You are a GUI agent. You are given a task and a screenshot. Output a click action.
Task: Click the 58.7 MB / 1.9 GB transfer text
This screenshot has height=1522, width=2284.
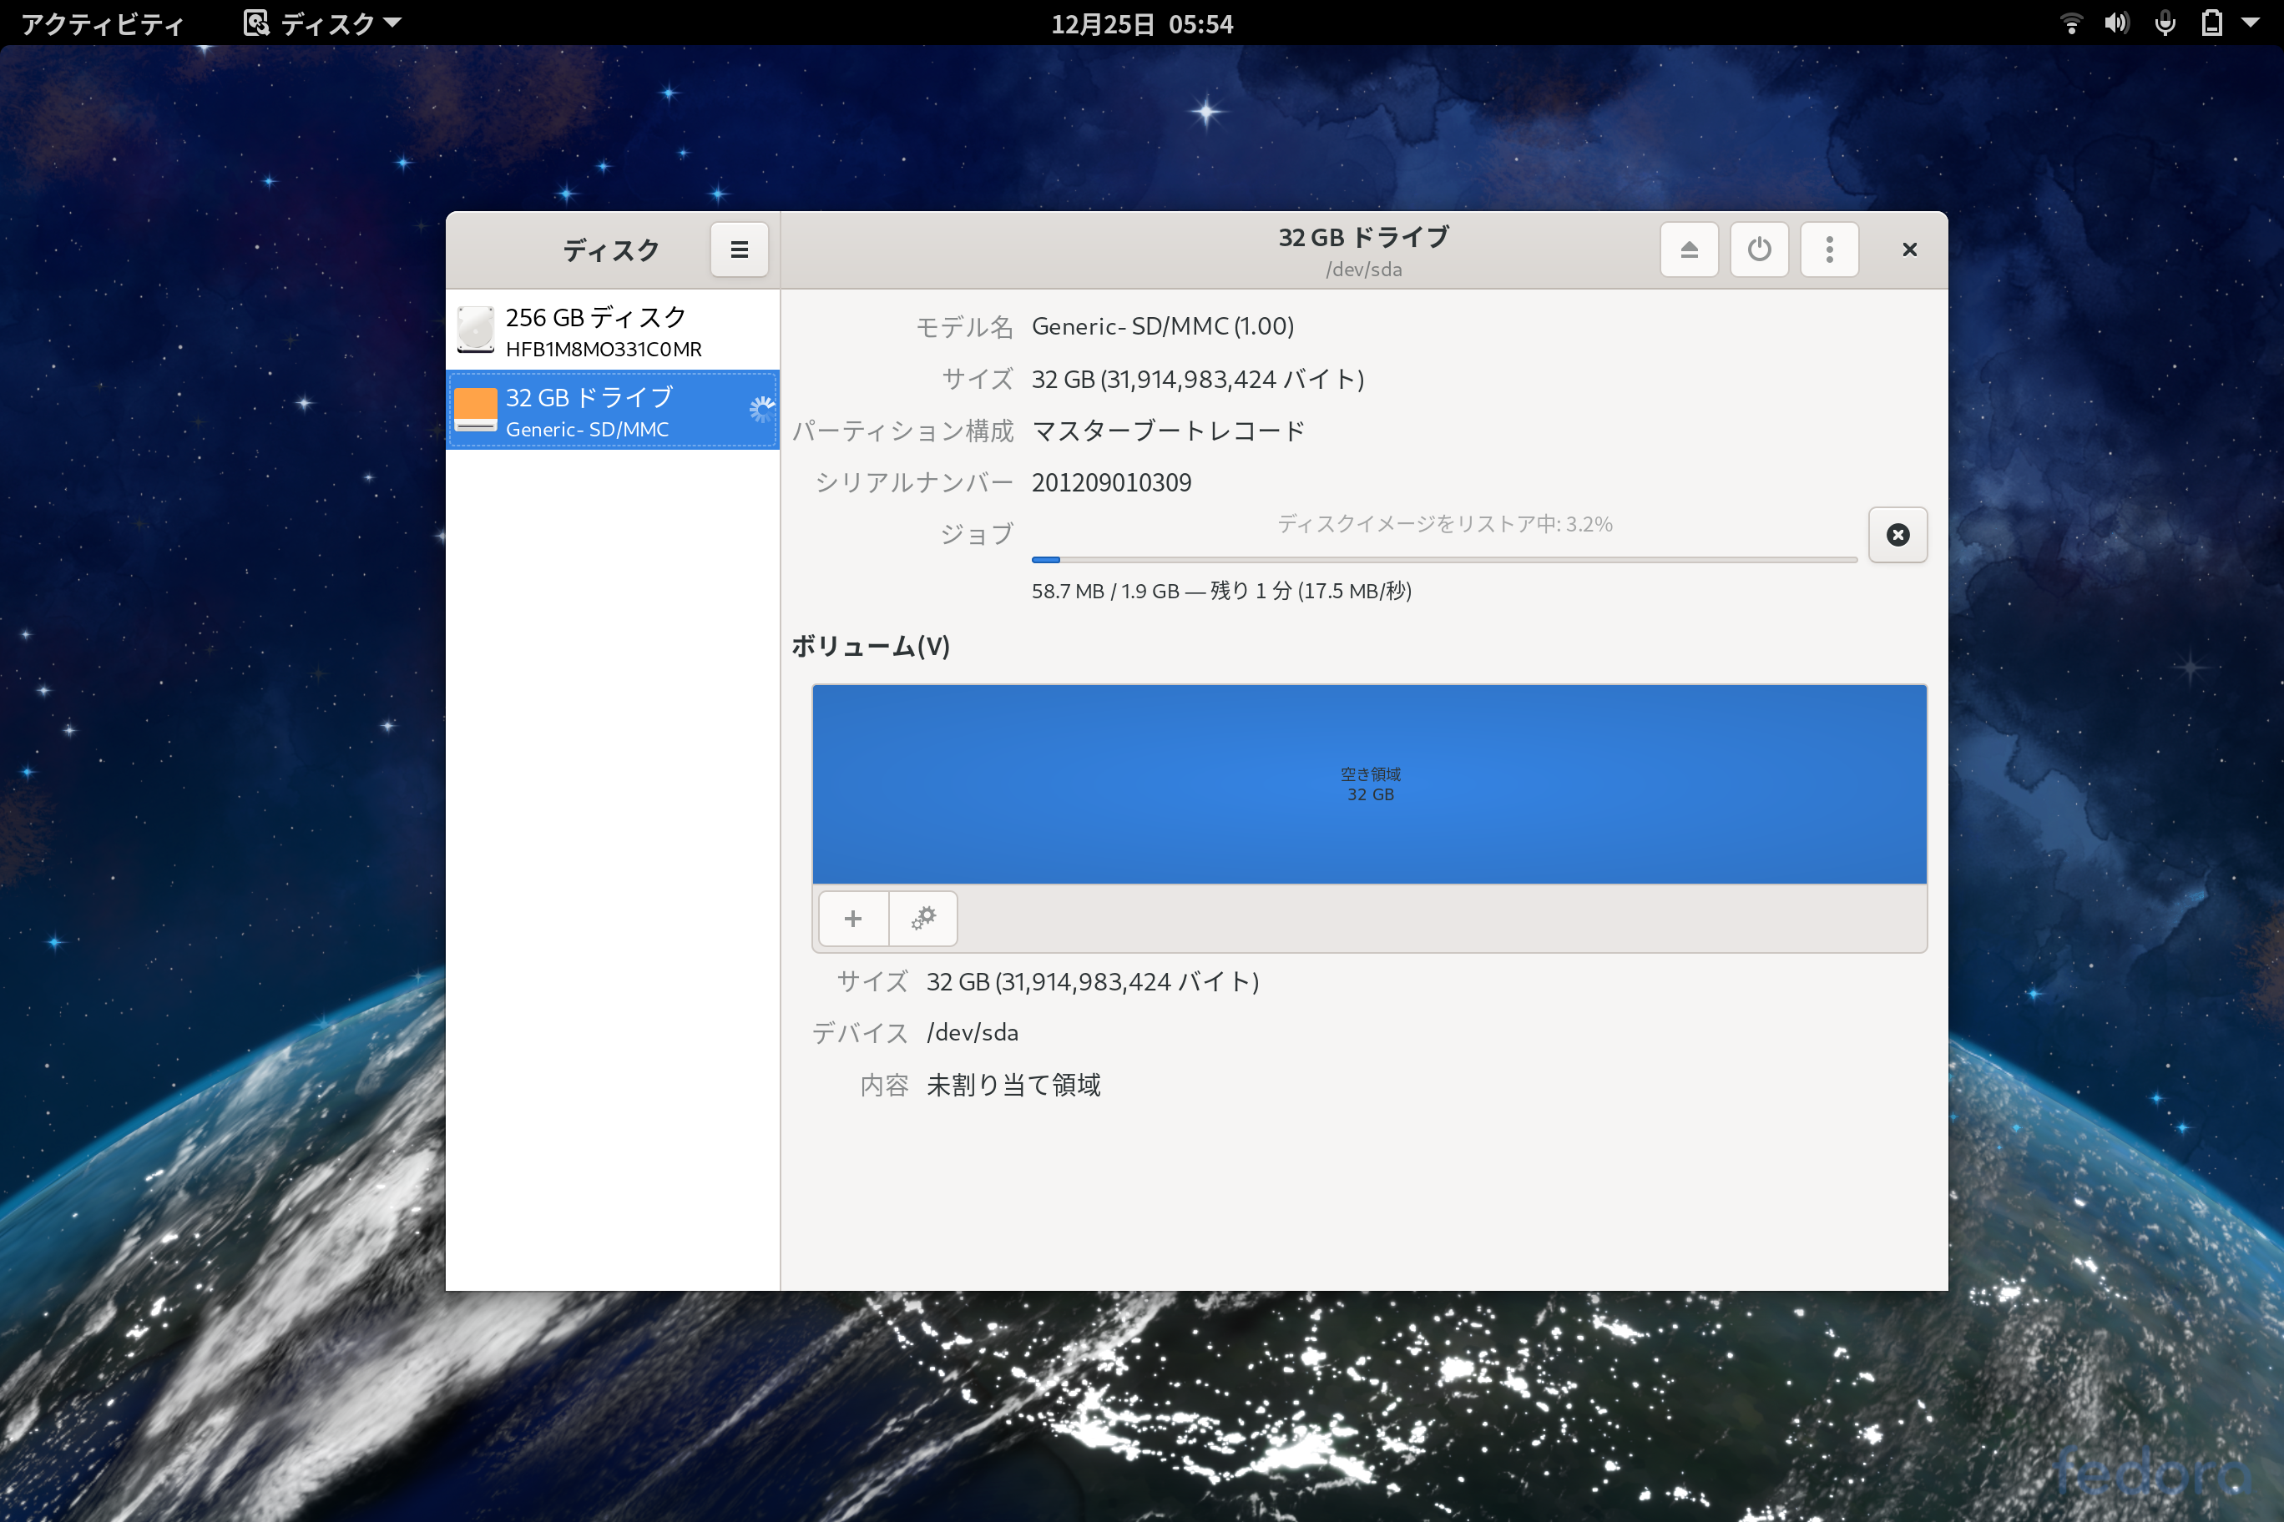1220,590
